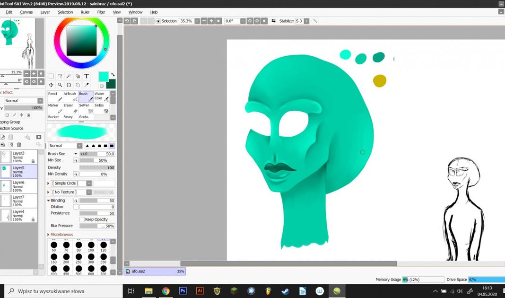Select the Text tool
The image size is (505, 298).
click(x=87, y=76)
